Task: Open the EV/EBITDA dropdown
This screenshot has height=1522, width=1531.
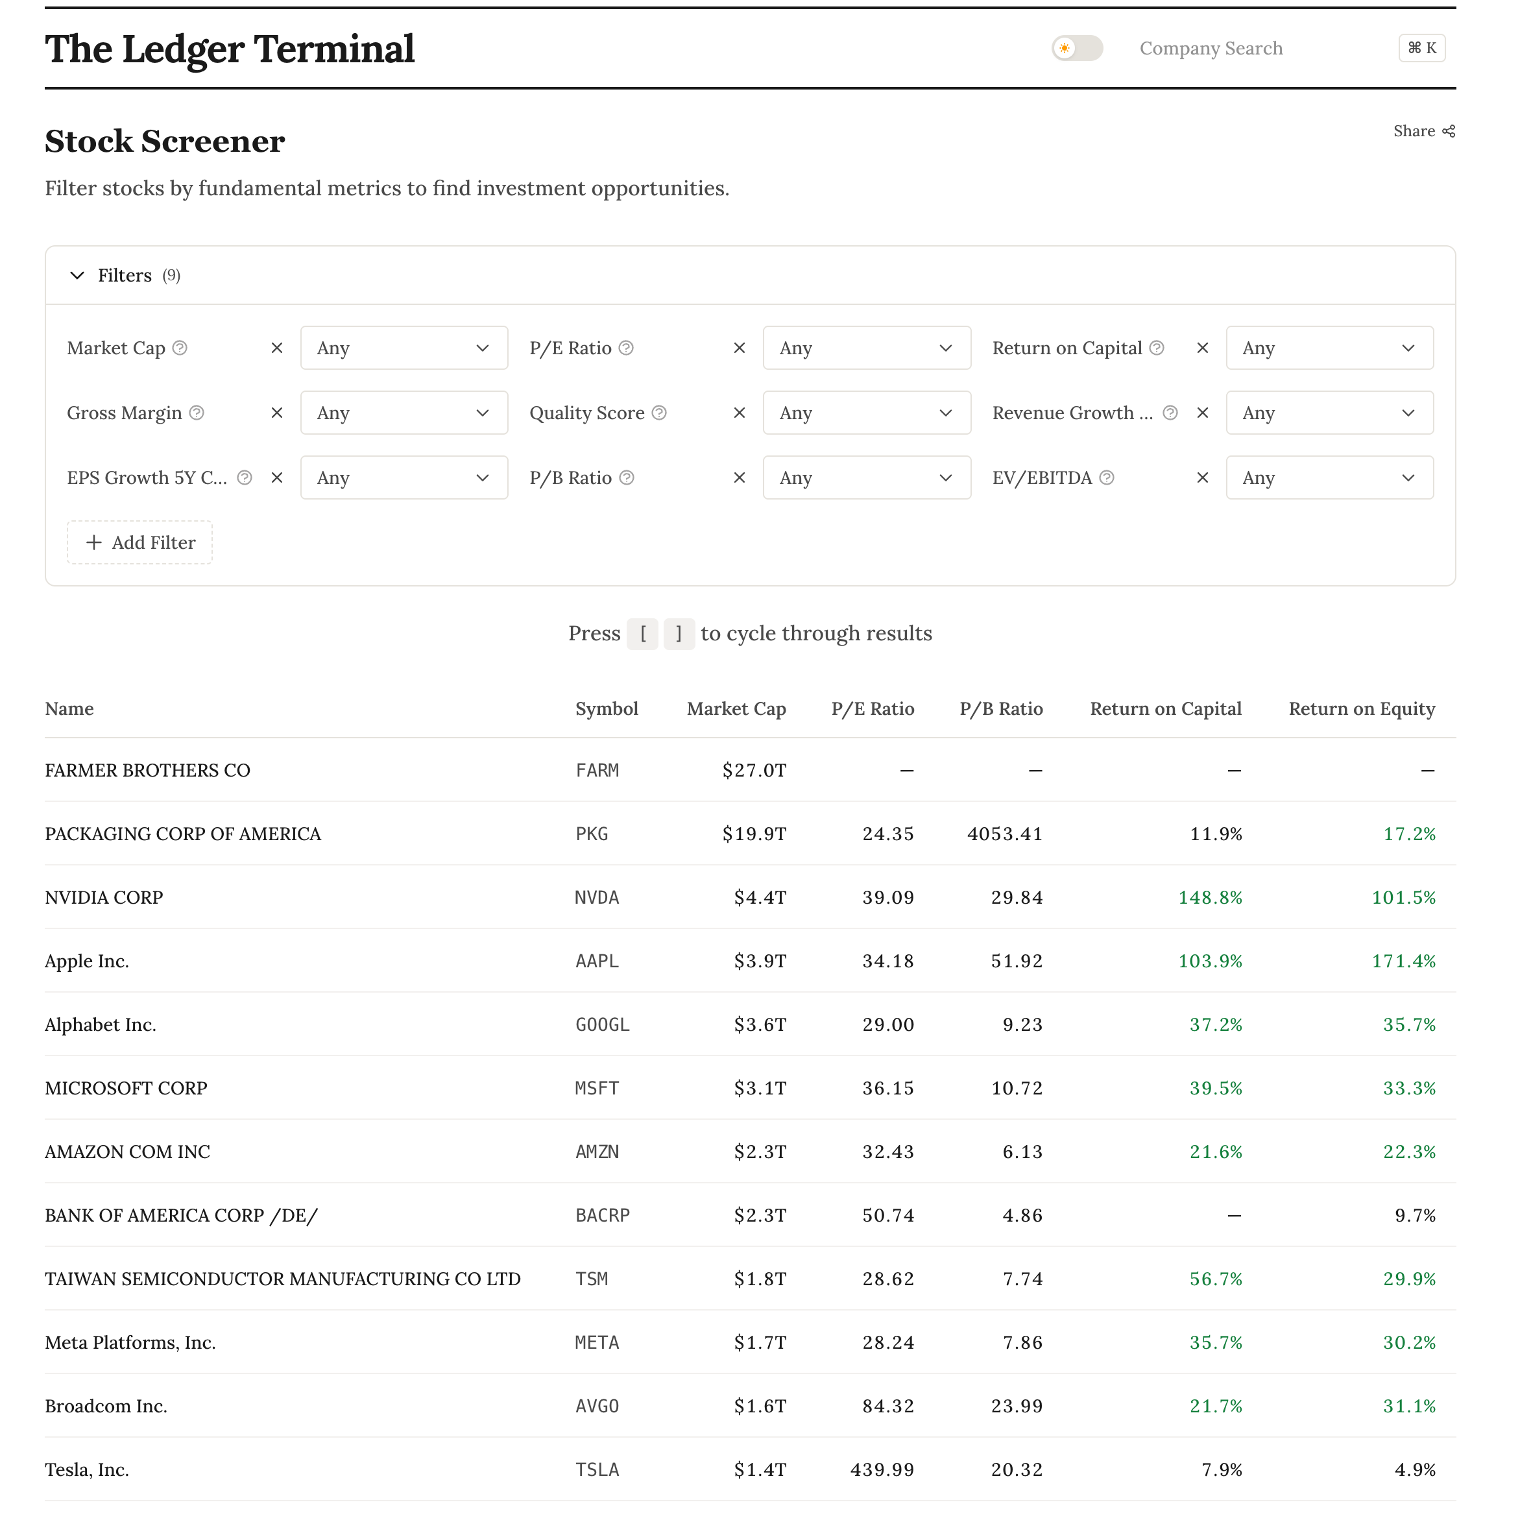Action: click(1330, 477)
